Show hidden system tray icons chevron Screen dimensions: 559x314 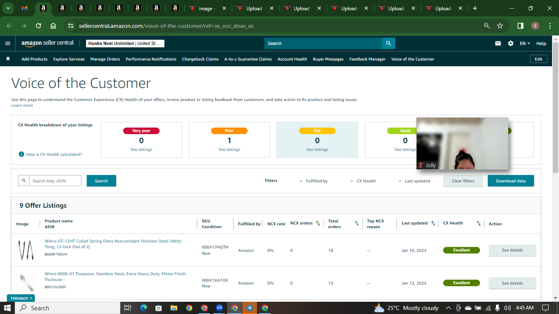(448, 308)
